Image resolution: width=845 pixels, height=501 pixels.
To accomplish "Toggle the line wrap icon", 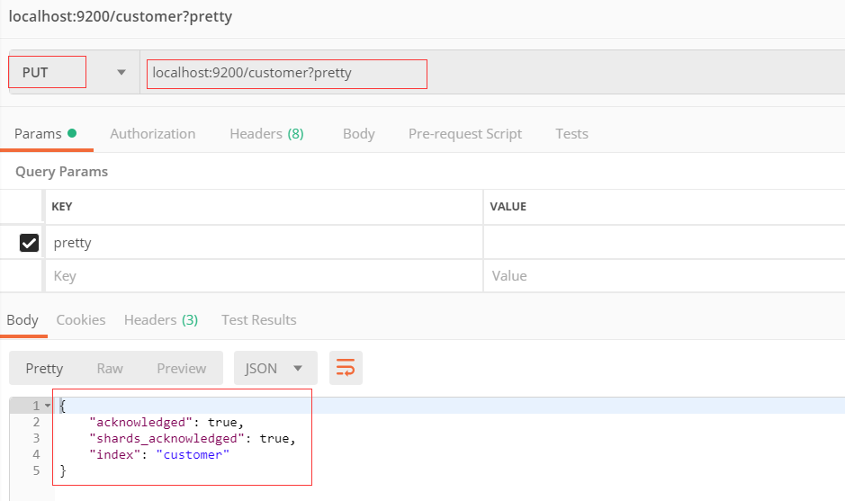I will [x=346, y=368].
